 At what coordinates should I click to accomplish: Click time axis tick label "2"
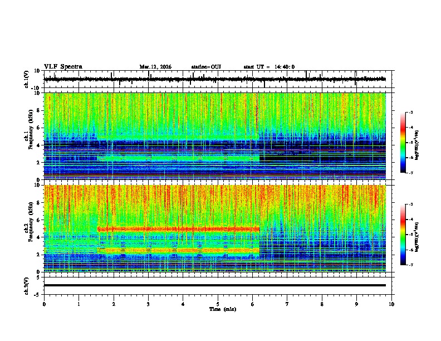pos(114,304)
